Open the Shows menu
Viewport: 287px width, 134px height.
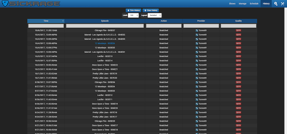click(232, 4)
